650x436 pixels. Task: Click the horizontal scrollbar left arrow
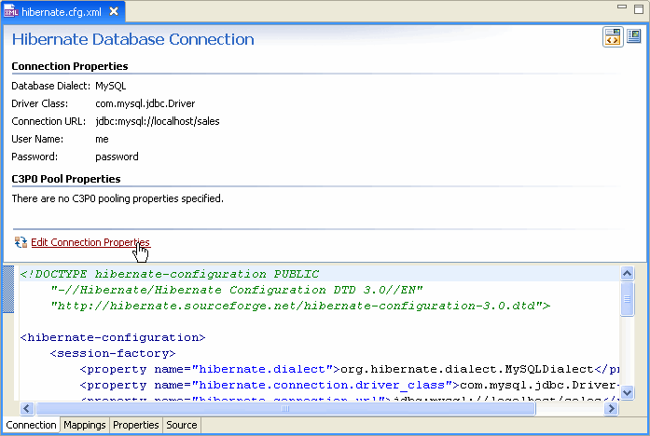27,409
